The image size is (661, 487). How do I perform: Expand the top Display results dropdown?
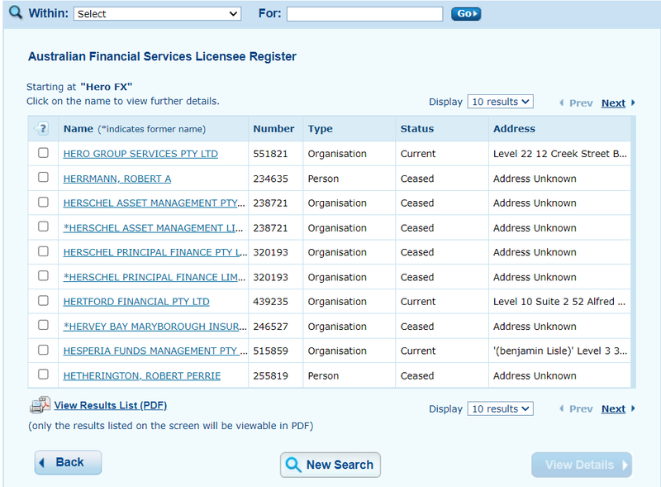click(x=500, y=102)
